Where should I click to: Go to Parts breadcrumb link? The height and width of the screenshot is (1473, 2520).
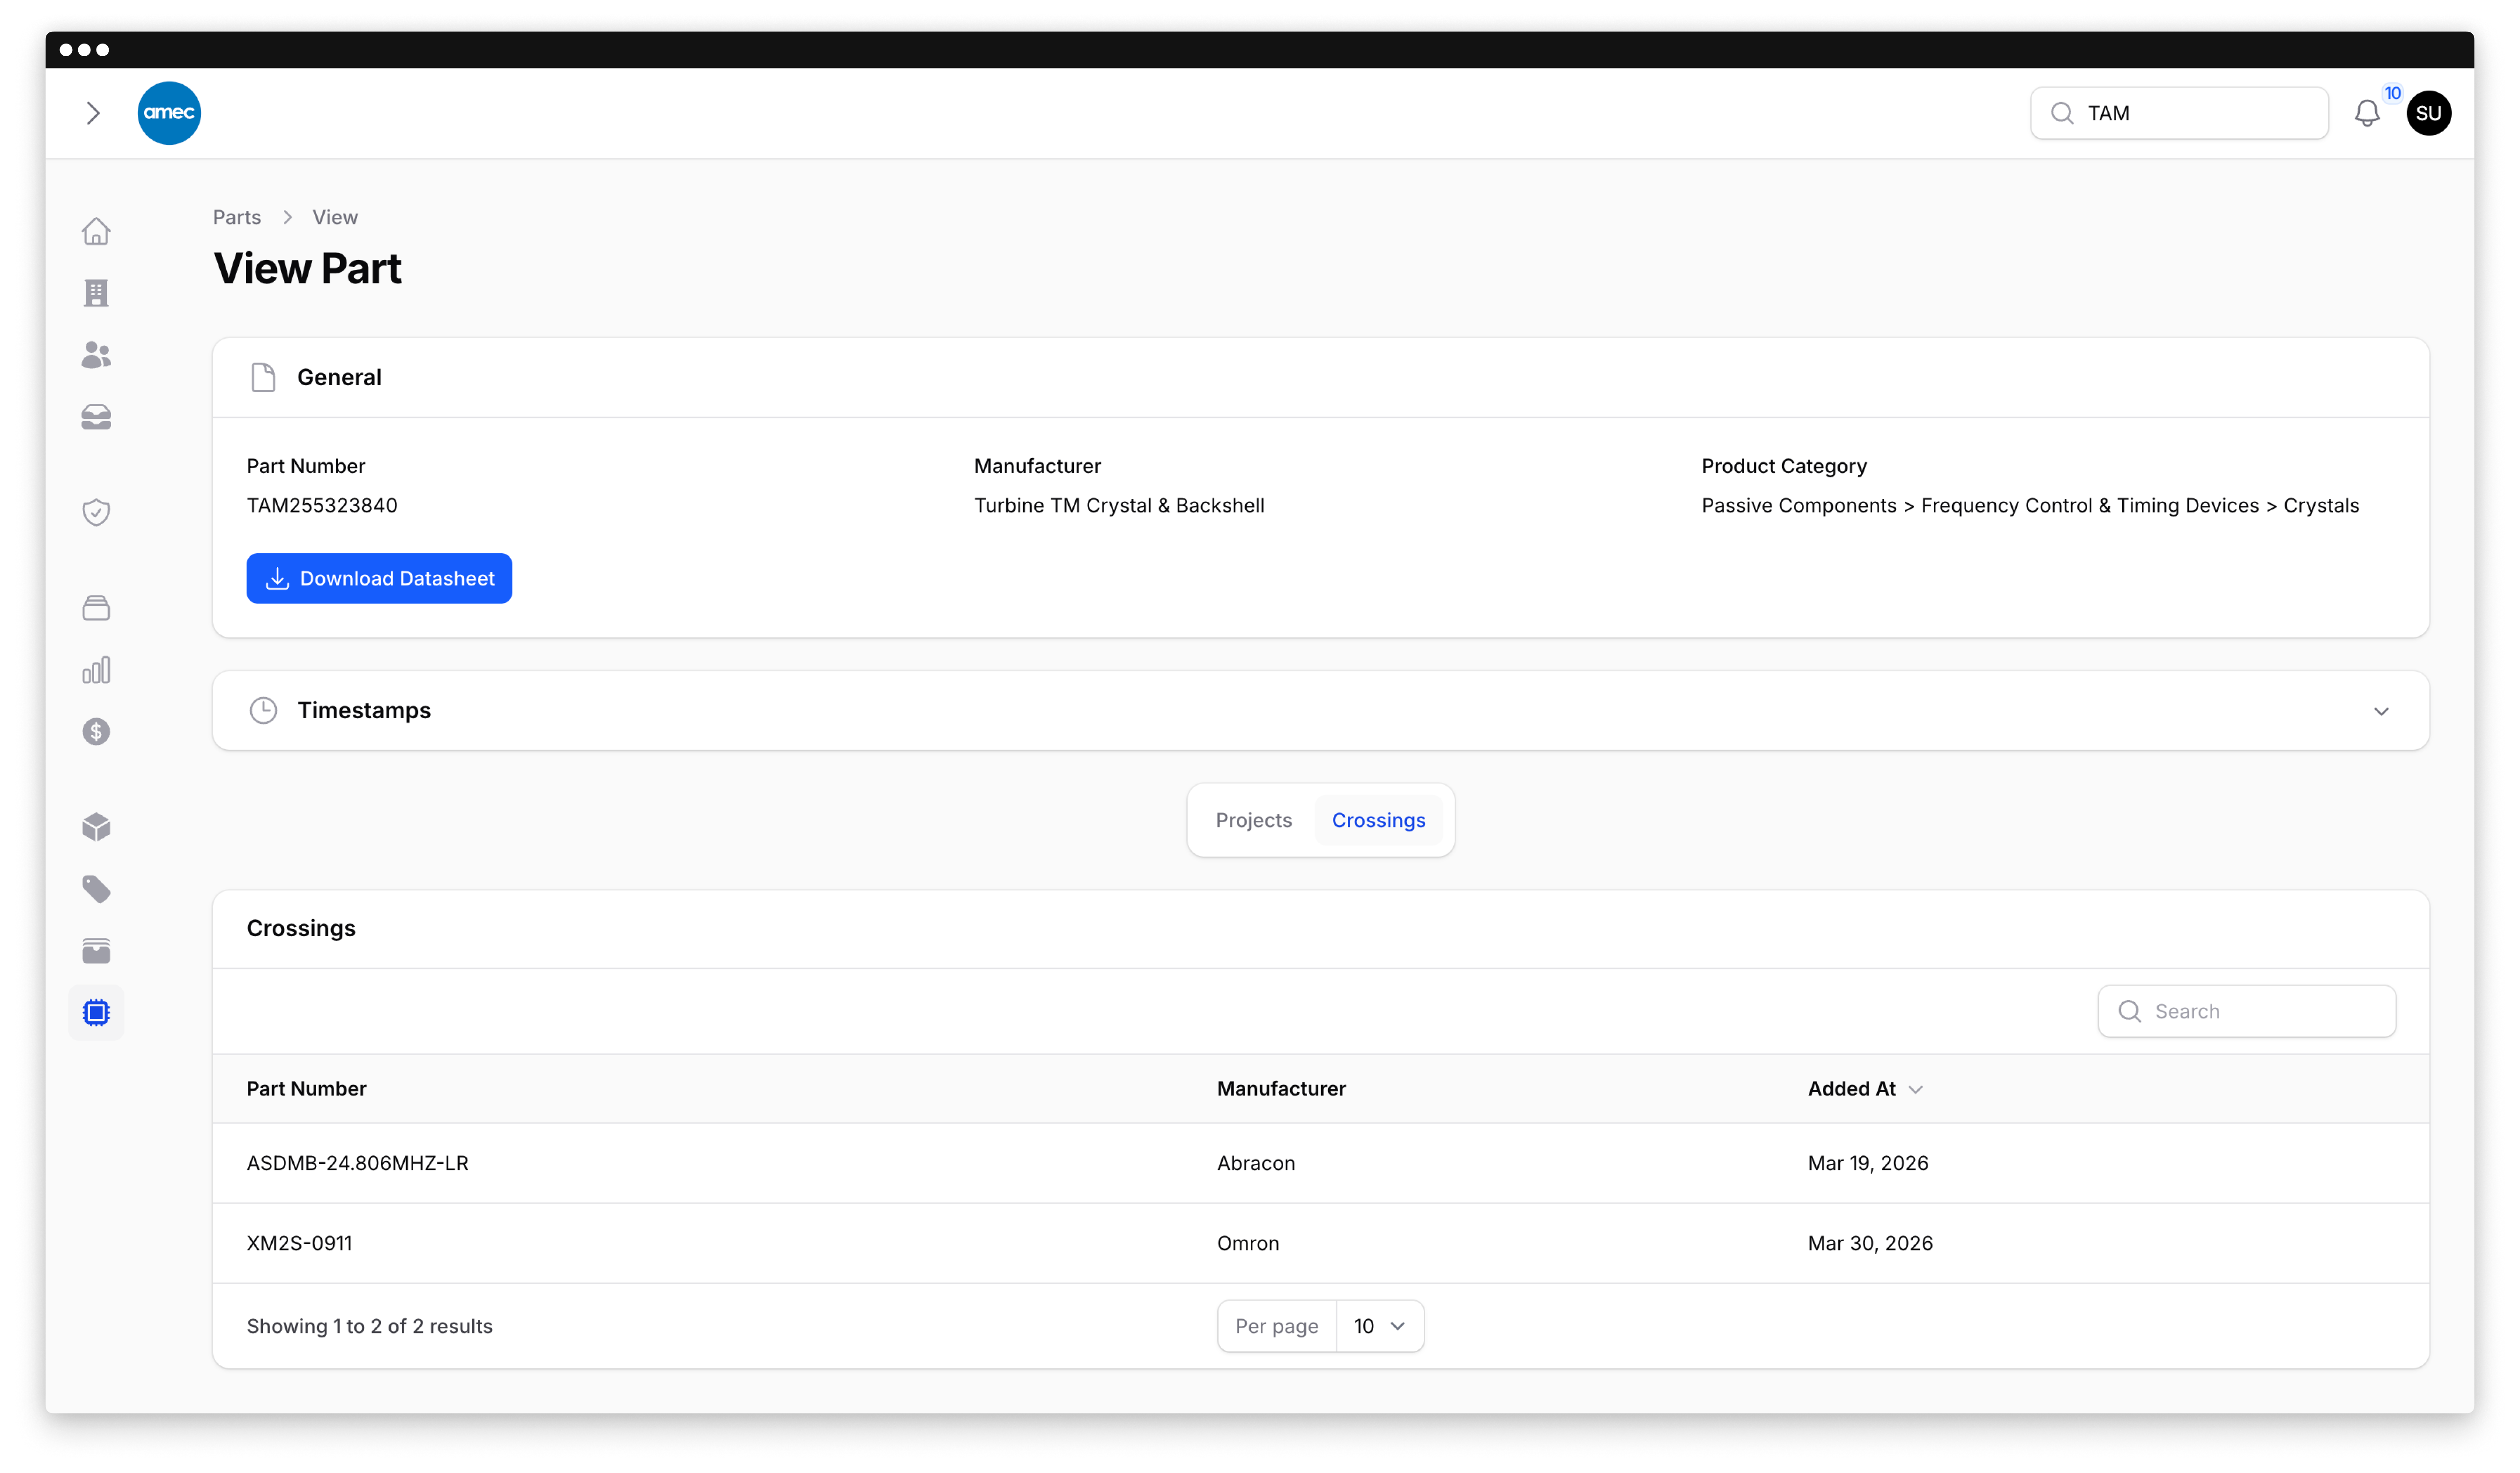237,217
